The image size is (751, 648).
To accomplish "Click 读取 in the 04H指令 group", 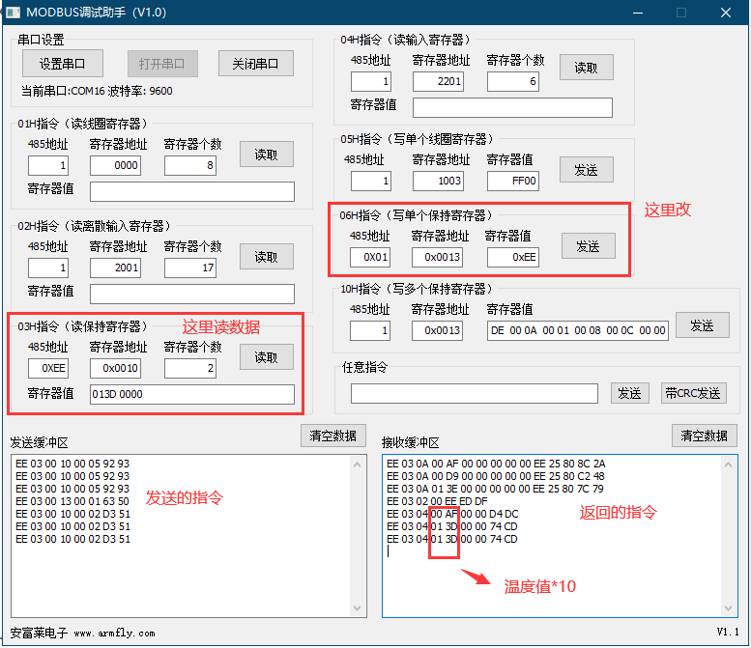I will 587,68.
